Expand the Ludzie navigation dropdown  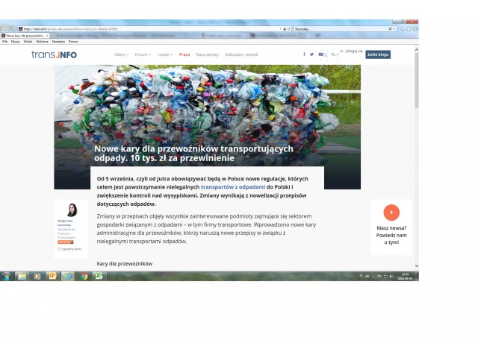click(164, 54)
